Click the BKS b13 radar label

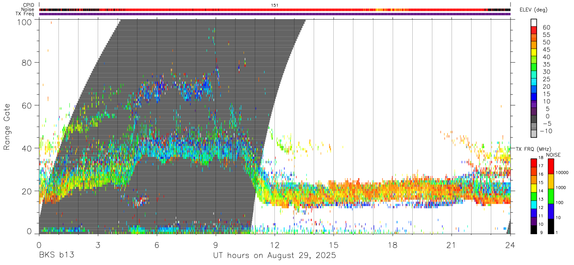coord(57,256)
